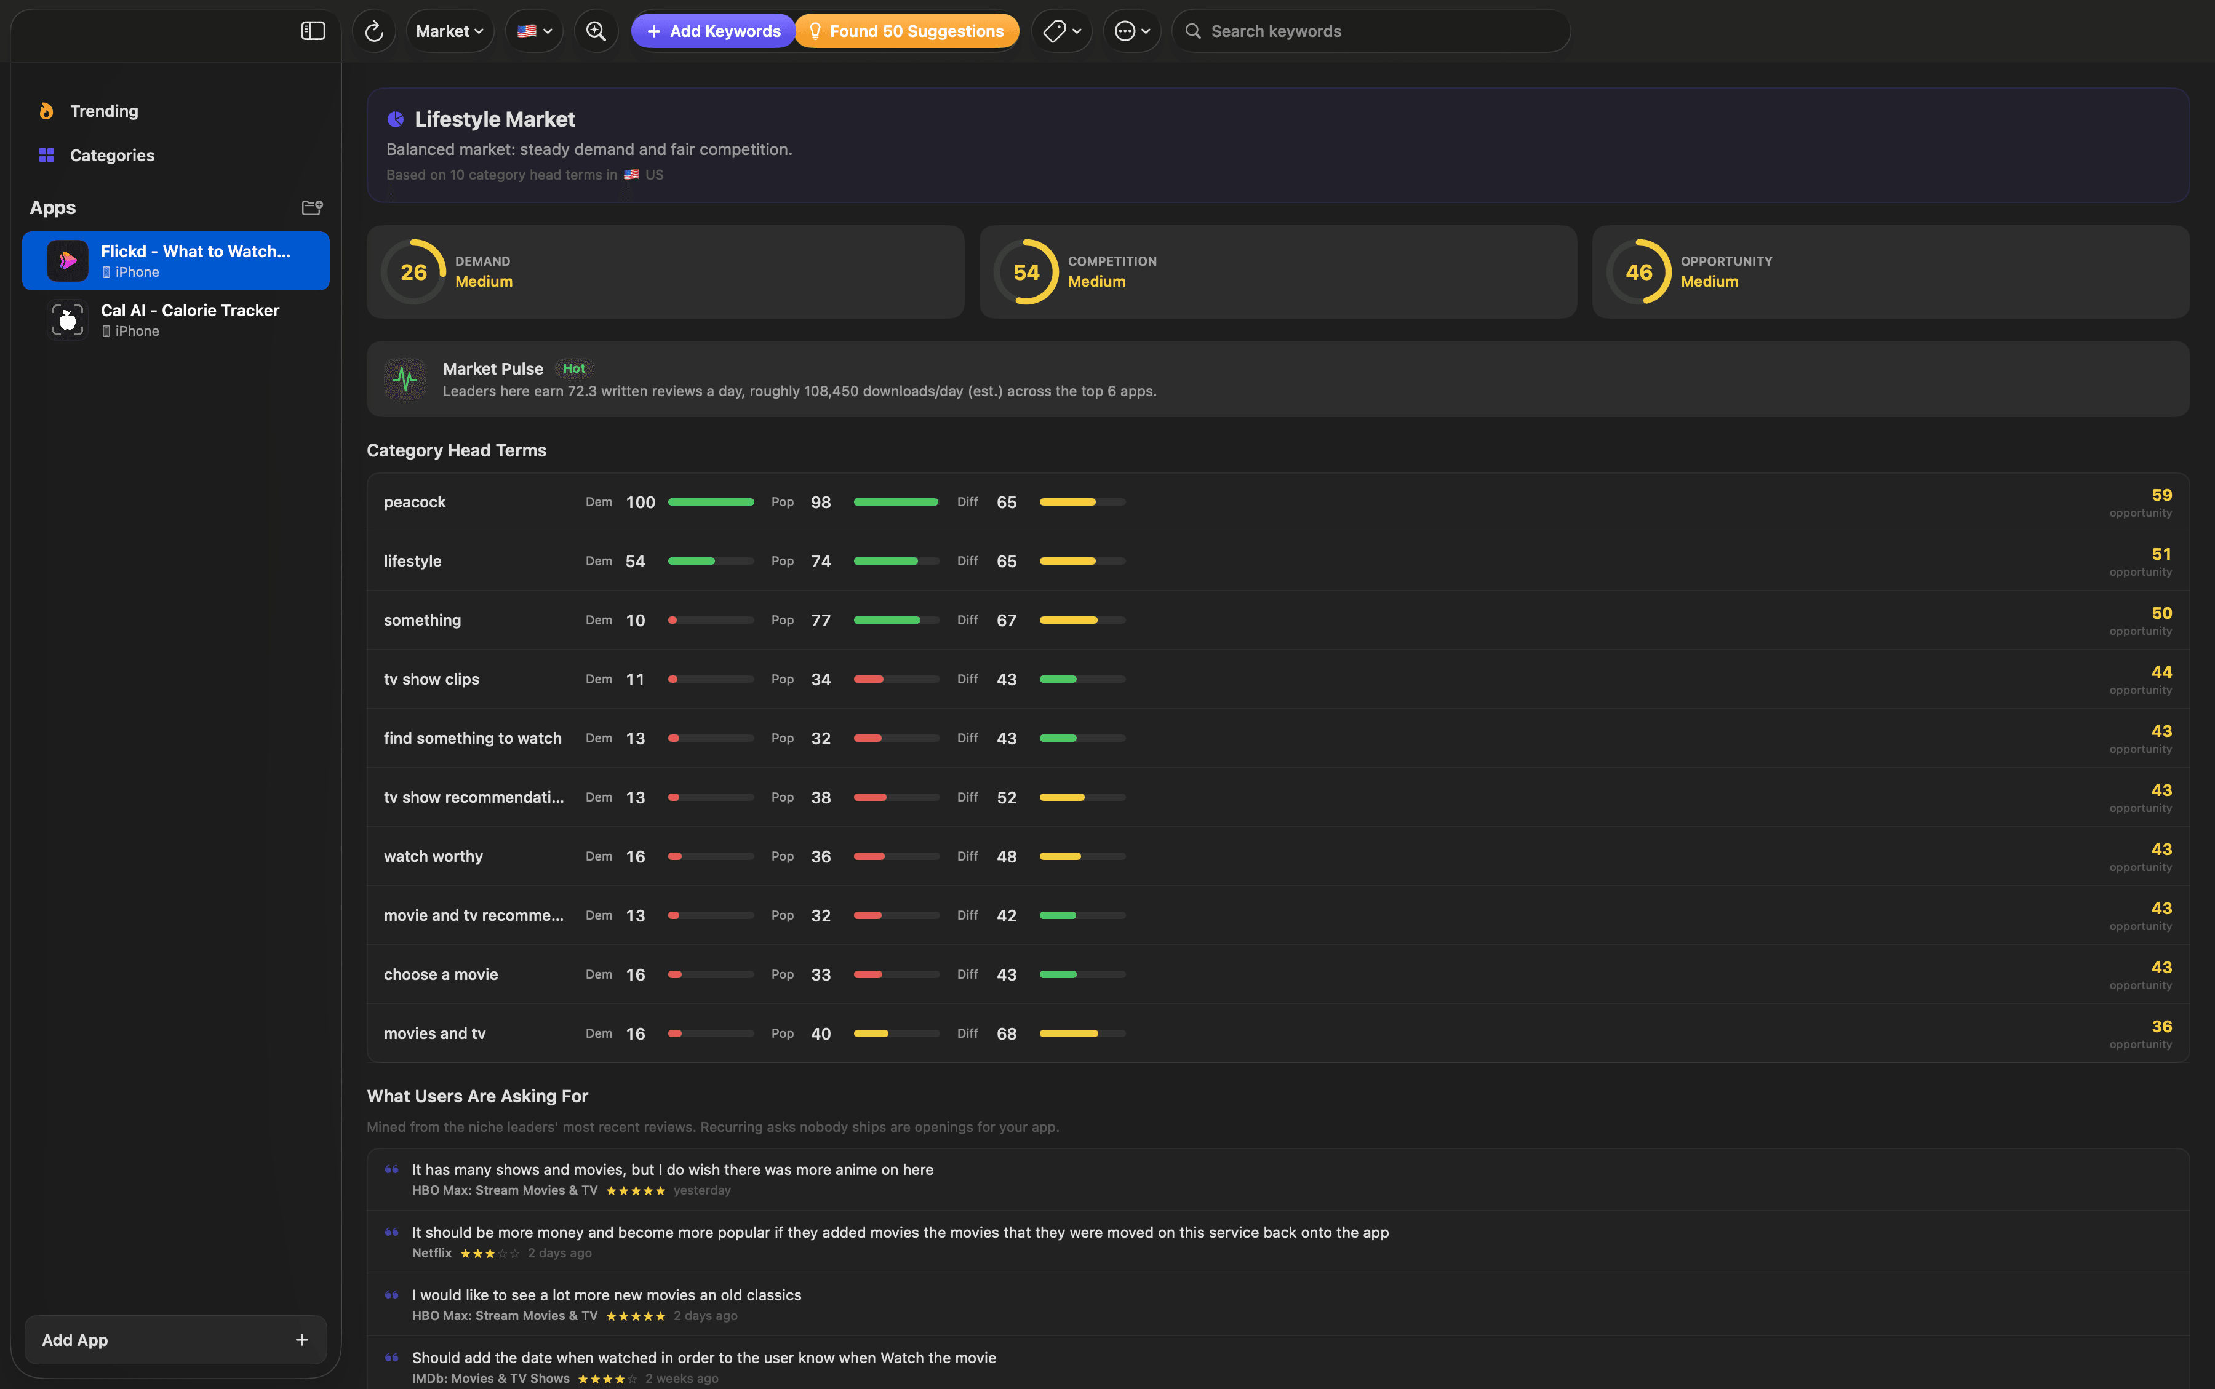Open the more anime review quote

tap(1278, 1180)
